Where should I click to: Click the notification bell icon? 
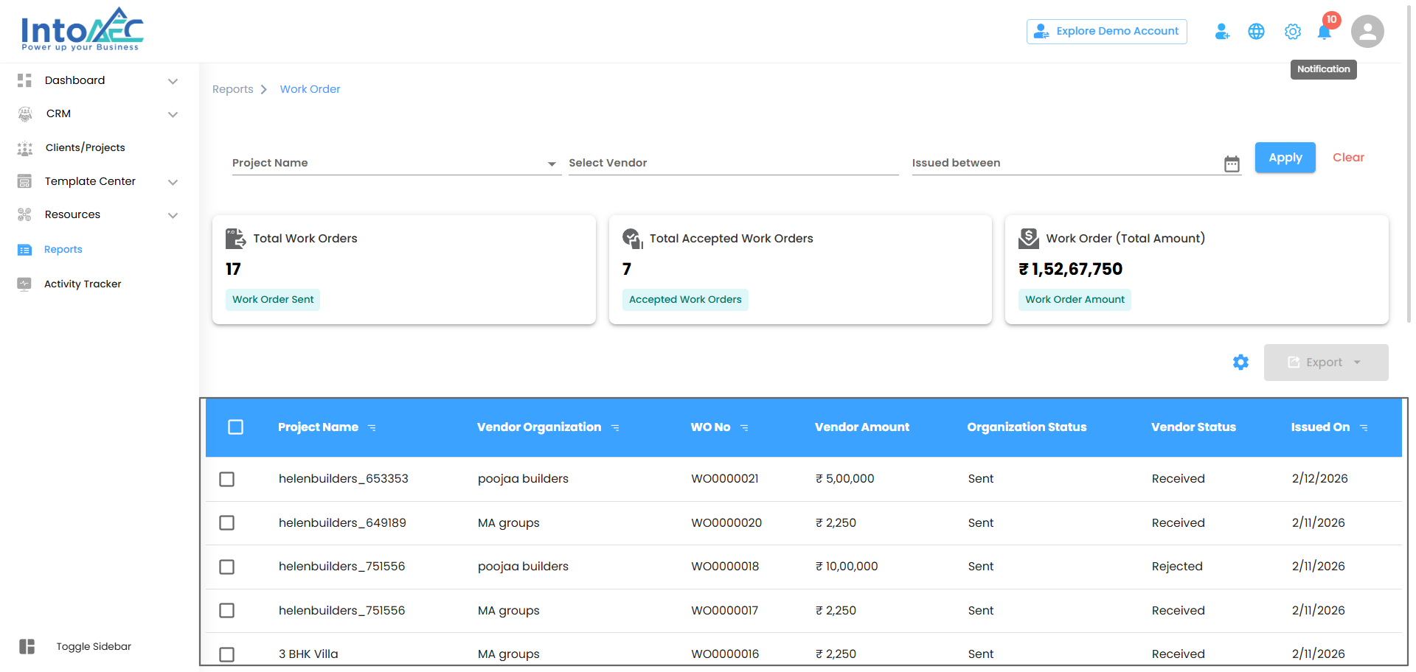click(x=1325, y=32)
